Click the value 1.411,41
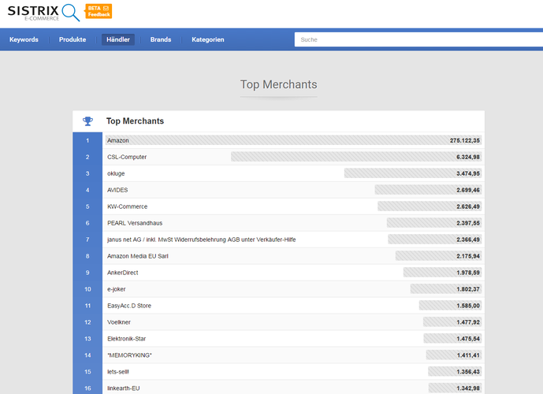This screenshot has width=543, height=394. pos(468,355)
